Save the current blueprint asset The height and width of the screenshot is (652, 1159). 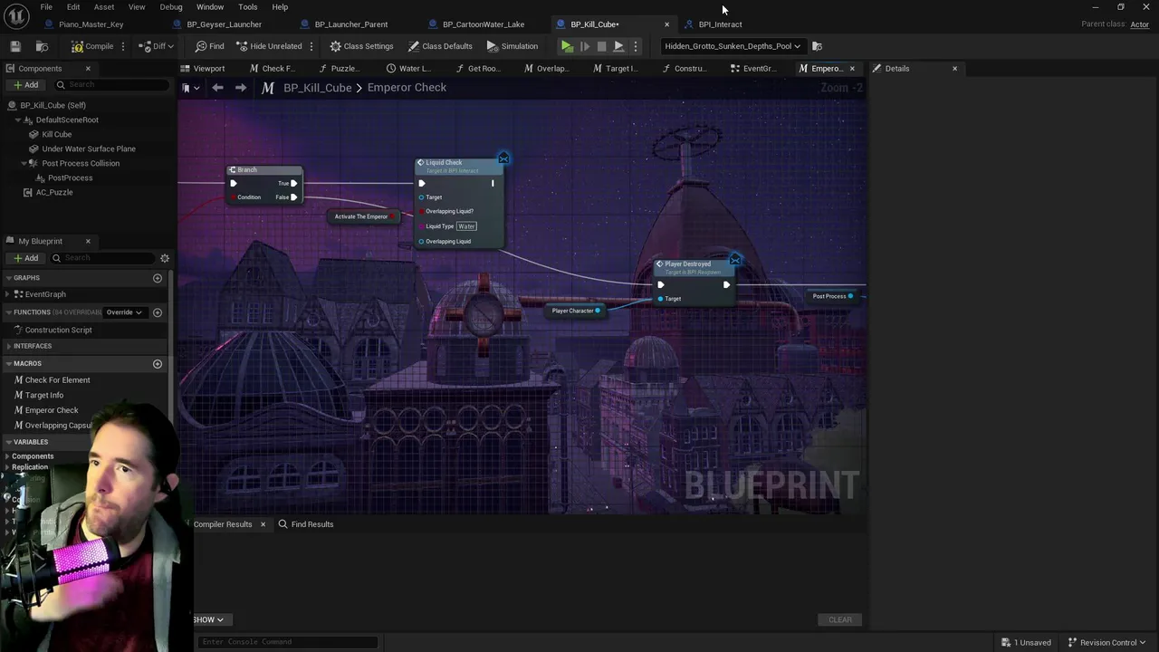tap(15, 46)
